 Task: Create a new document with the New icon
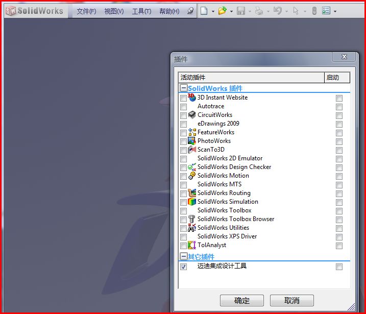pyautogui.click(x=204, y=11)
